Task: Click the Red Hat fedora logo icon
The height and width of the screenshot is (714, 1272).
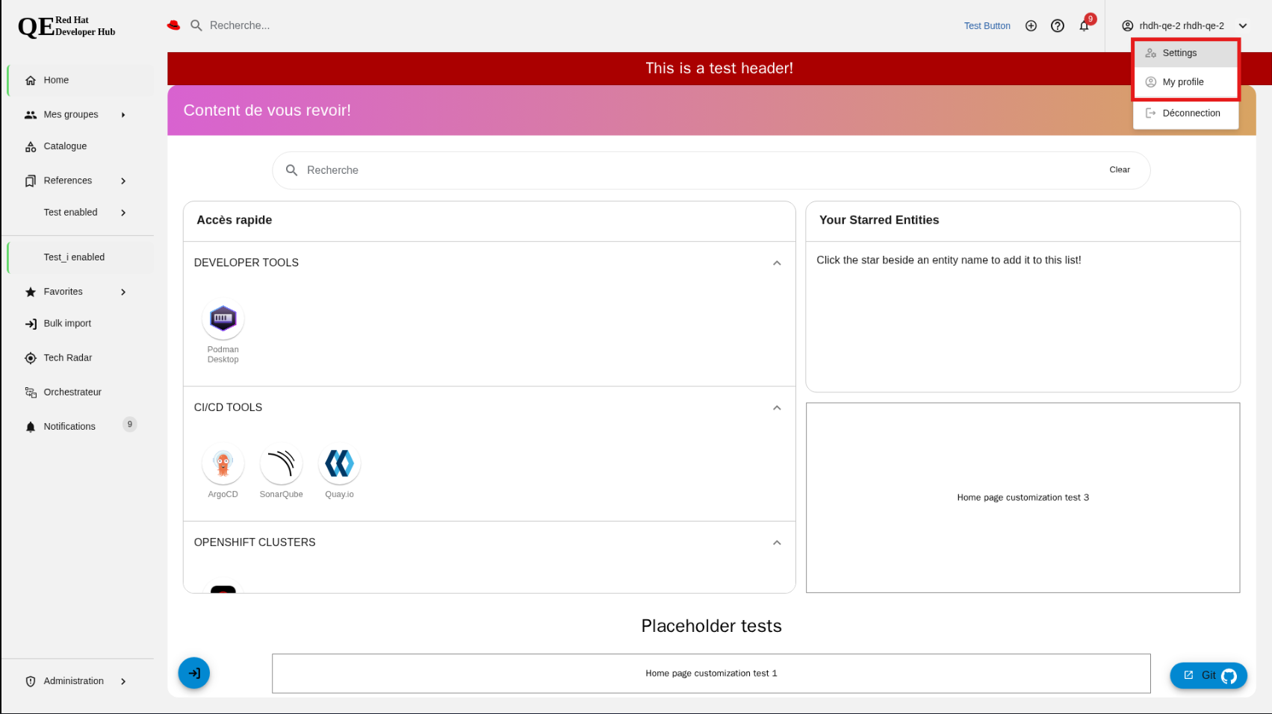Action: click(x=174, y=25)
